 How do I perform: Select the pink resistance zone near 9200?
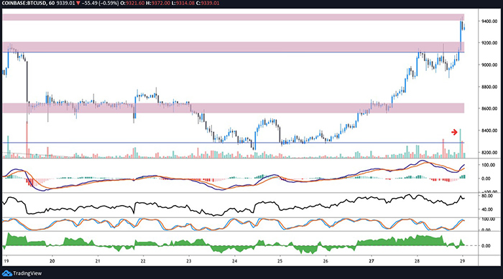234,47
